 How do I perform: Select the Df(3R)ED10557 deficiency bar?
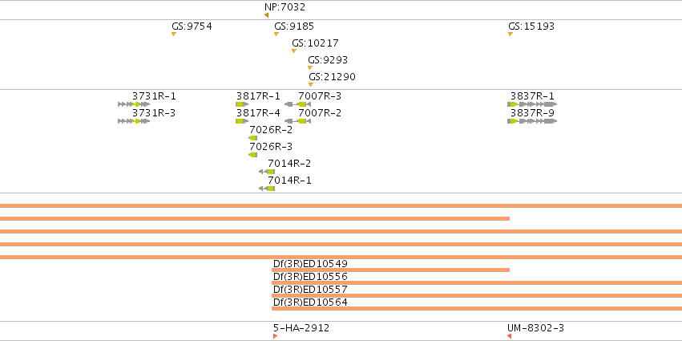tap(477, 296)
